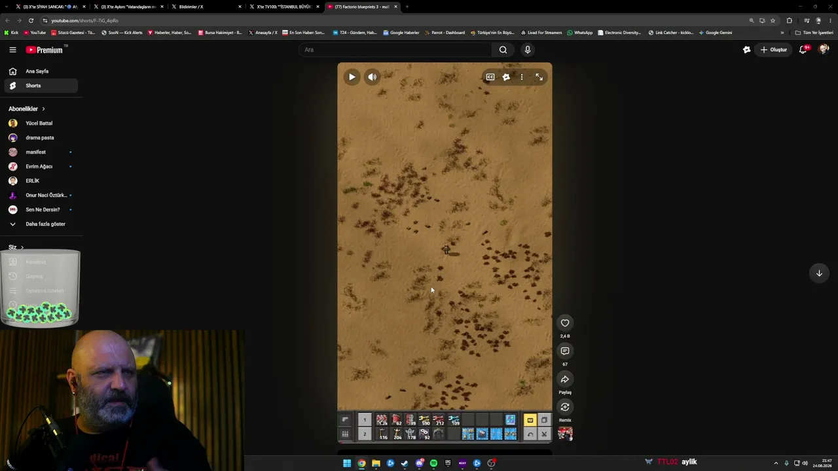Click the Oluştur create button
The width and height of the screenshot is (838, 471).
(x=773, y=50)
